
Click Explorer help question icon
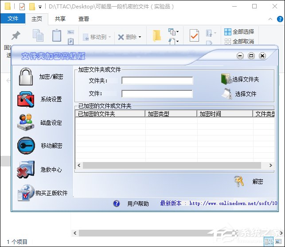280,19
